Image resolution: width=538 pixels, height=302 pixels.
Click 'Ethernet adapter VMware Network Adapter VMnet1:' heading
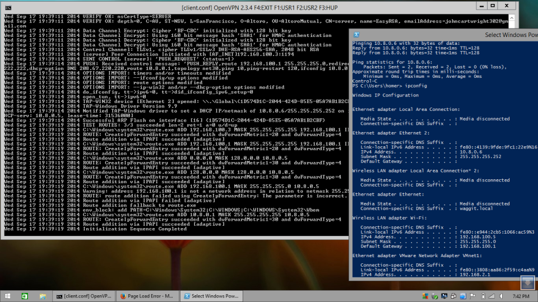pyautogui.click(x=417, y=255)
